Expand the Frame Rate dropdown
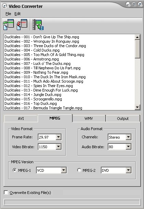The width and height of the screenshot is (144, 209). tap(59, 137)
